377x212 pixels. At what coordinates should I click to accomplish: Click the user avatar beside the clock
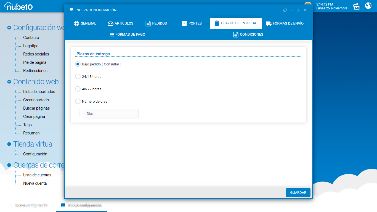308,4
